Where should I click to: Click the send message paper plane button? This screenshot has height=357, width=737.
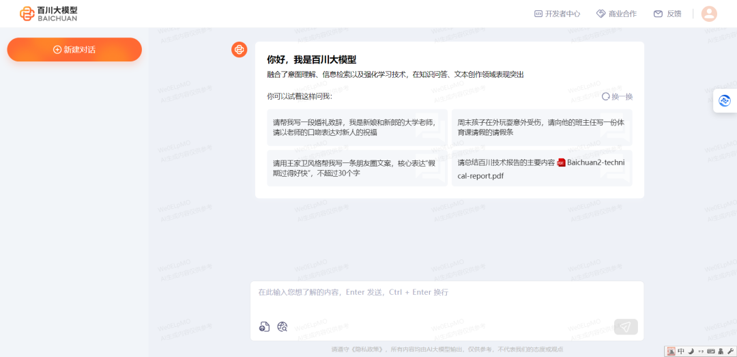626,327
